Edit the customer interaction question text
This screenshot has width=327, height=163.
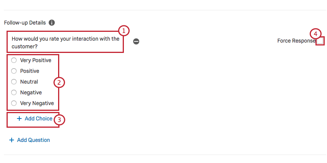(x=65, y=42)
